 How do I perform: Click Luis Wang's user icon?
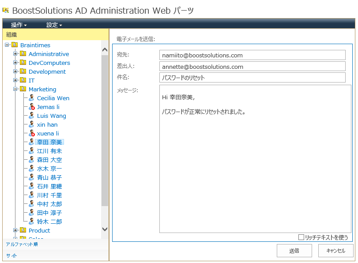(31, 115)
